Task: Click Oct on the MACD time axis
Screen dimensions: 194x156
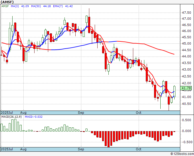Action: click(139, 149)
